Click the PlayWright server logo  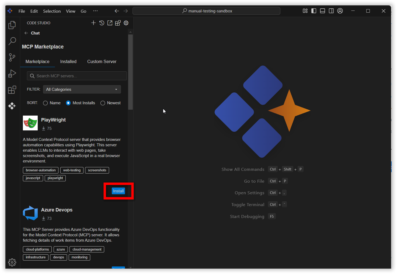(x=30, y=123)
